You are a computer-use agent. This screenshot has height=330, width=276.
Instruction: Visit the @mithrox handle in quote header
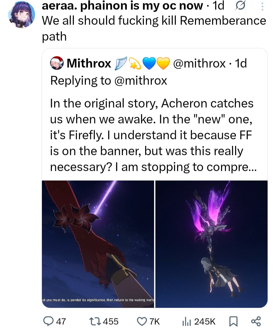199,63
